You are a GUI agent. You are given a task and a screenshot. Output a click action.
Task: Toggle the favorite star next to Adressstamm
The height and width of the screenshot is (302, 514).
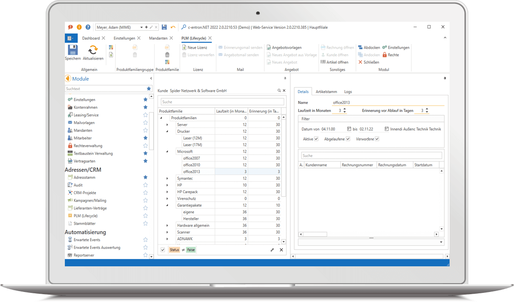point(145,177)
